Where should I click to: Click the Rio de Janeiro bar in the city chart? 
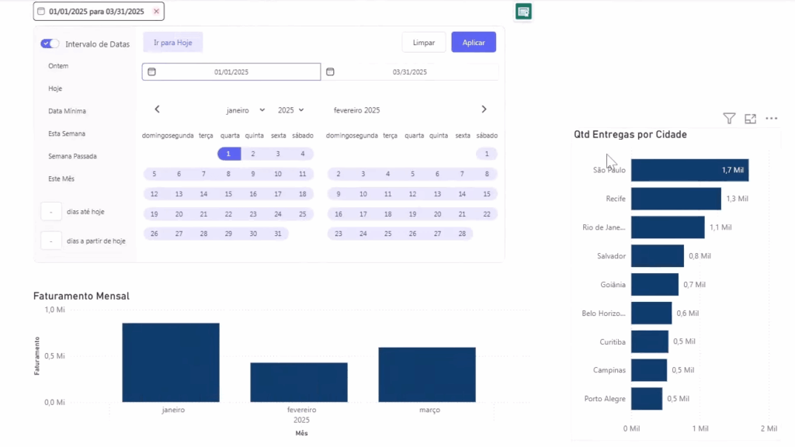coord(668,227)
